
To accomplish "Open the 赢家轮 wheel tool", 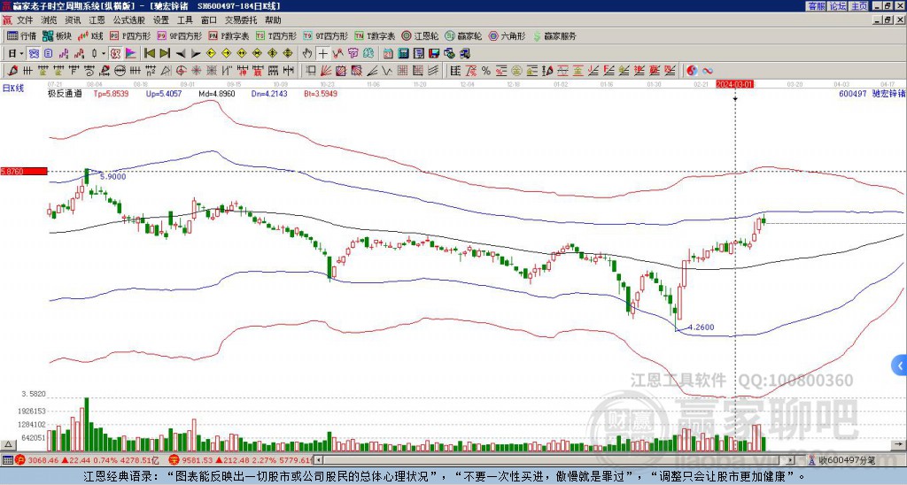I will (x=463, y=35).
